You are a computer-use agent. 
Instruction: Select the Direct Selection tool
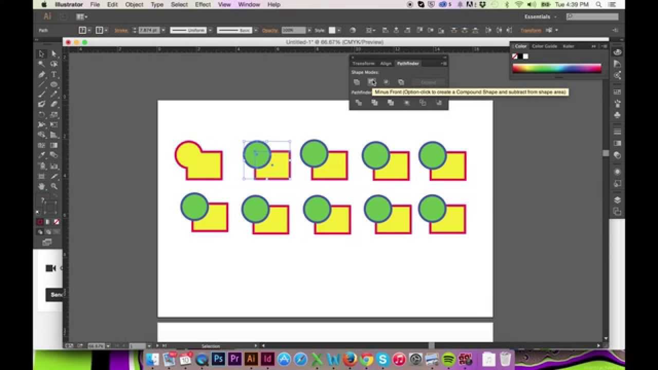pos(54,54)
